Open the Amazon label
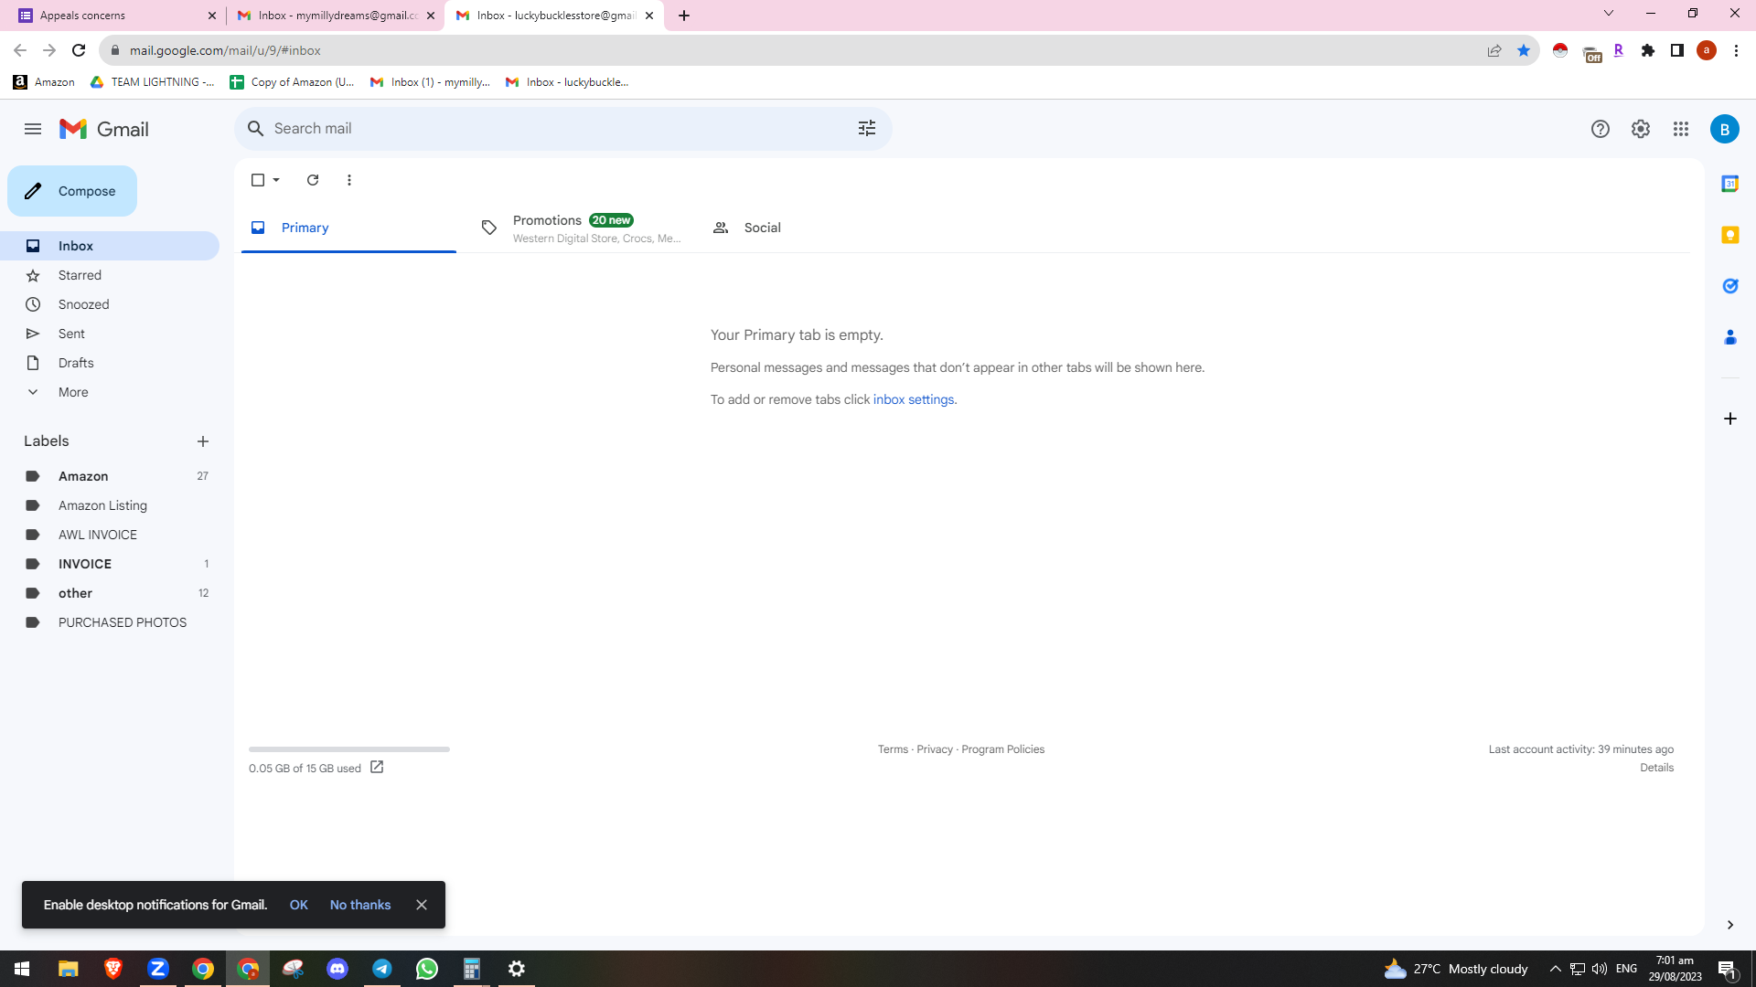Screen dimensions: 1756x987 coord(110,476)
